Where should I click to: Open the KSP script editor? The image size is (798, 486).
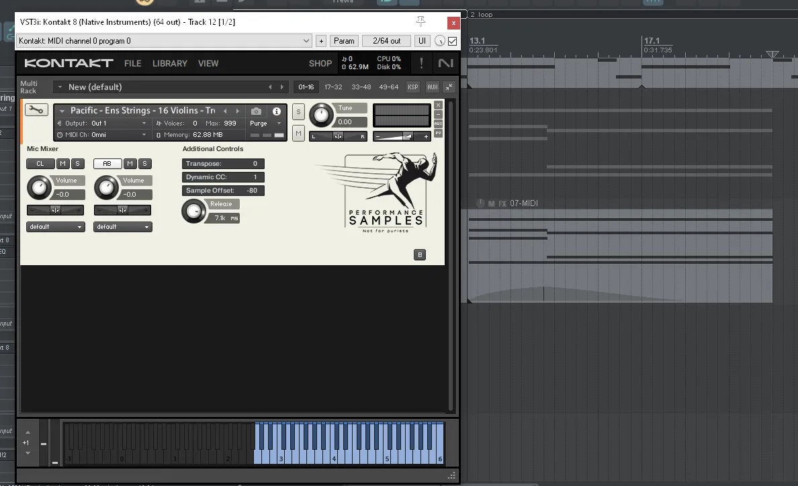tap(412, 87)
